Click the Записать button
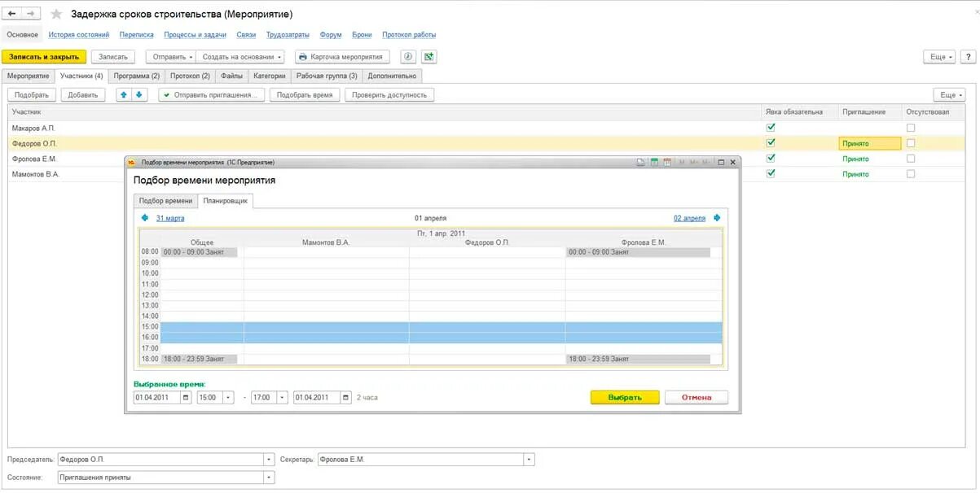This screenshot has height=493, width=980. point(113,57)
